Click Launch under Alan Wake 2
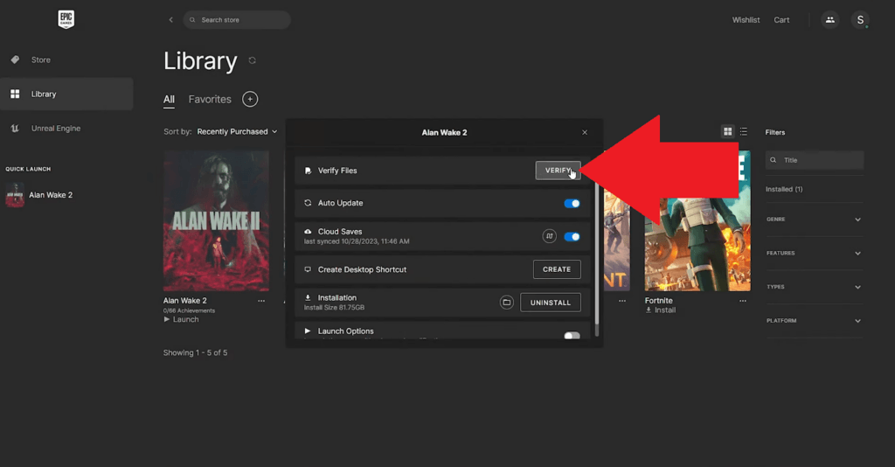The image size is (895, 467). click(182, 320)
